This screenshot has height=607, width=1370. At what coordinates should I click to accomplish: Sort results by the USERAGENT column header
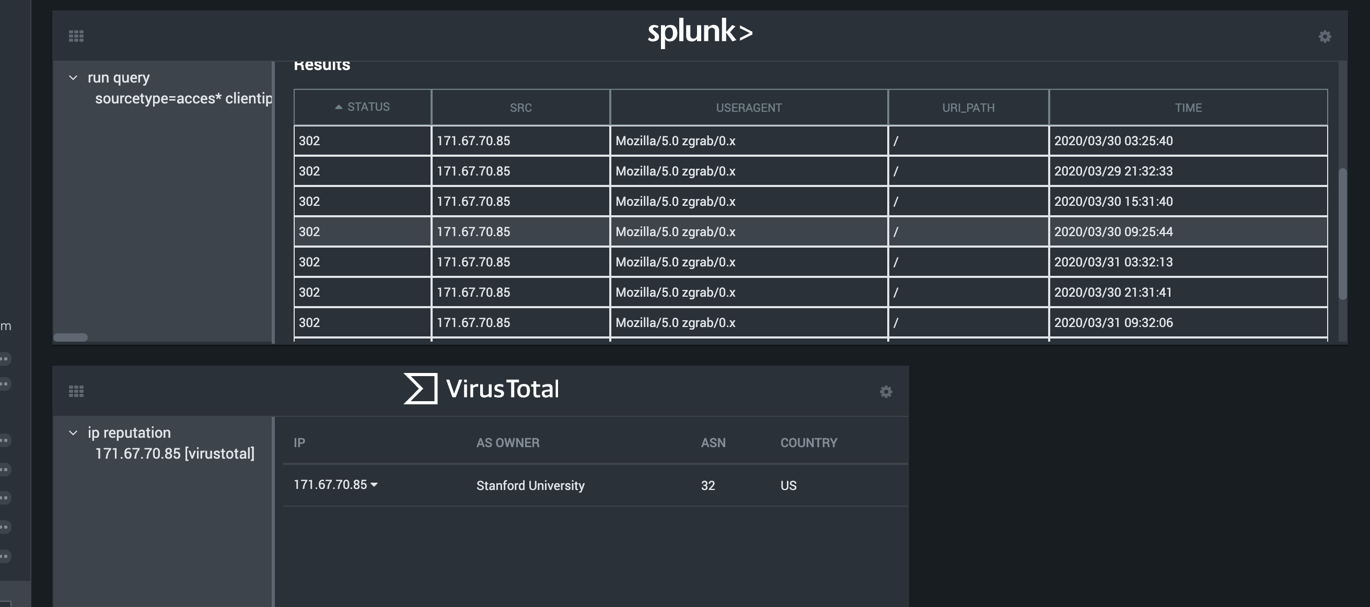click(x=749, y=108)
